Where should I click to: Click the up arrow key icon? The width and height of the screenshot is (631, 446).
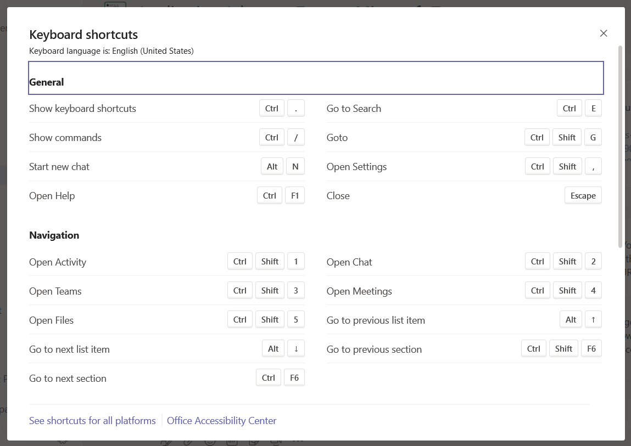[x=593, y=320]
